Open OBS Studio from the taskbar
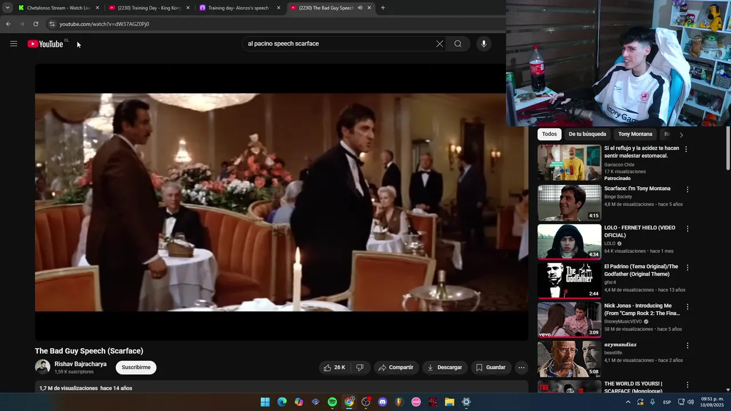Image resolution: width=731 pixels, height=411 pixels. [x=366, y=402]
